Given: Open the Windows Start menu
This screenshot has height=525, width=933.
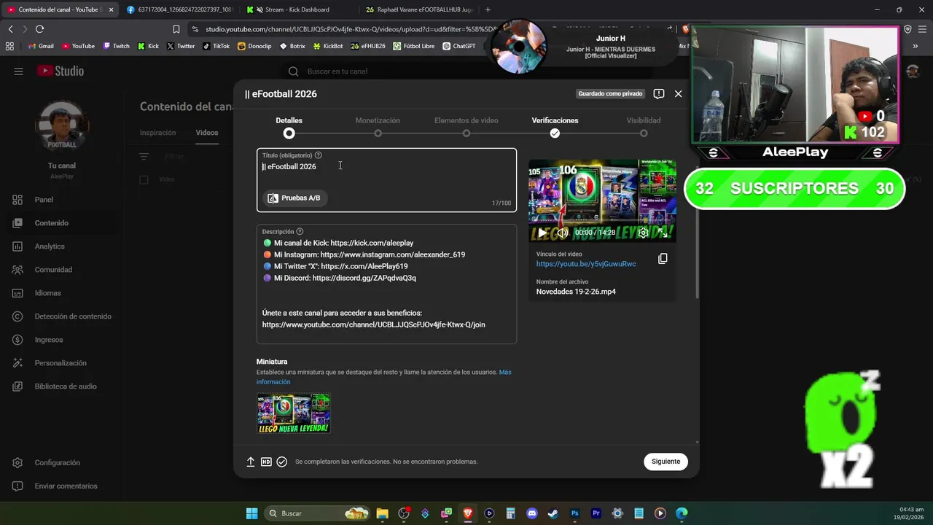Looking at the screenshot, I should click(x=251, y=513).
